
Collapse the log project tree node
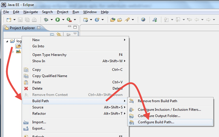tap(7, 41)
